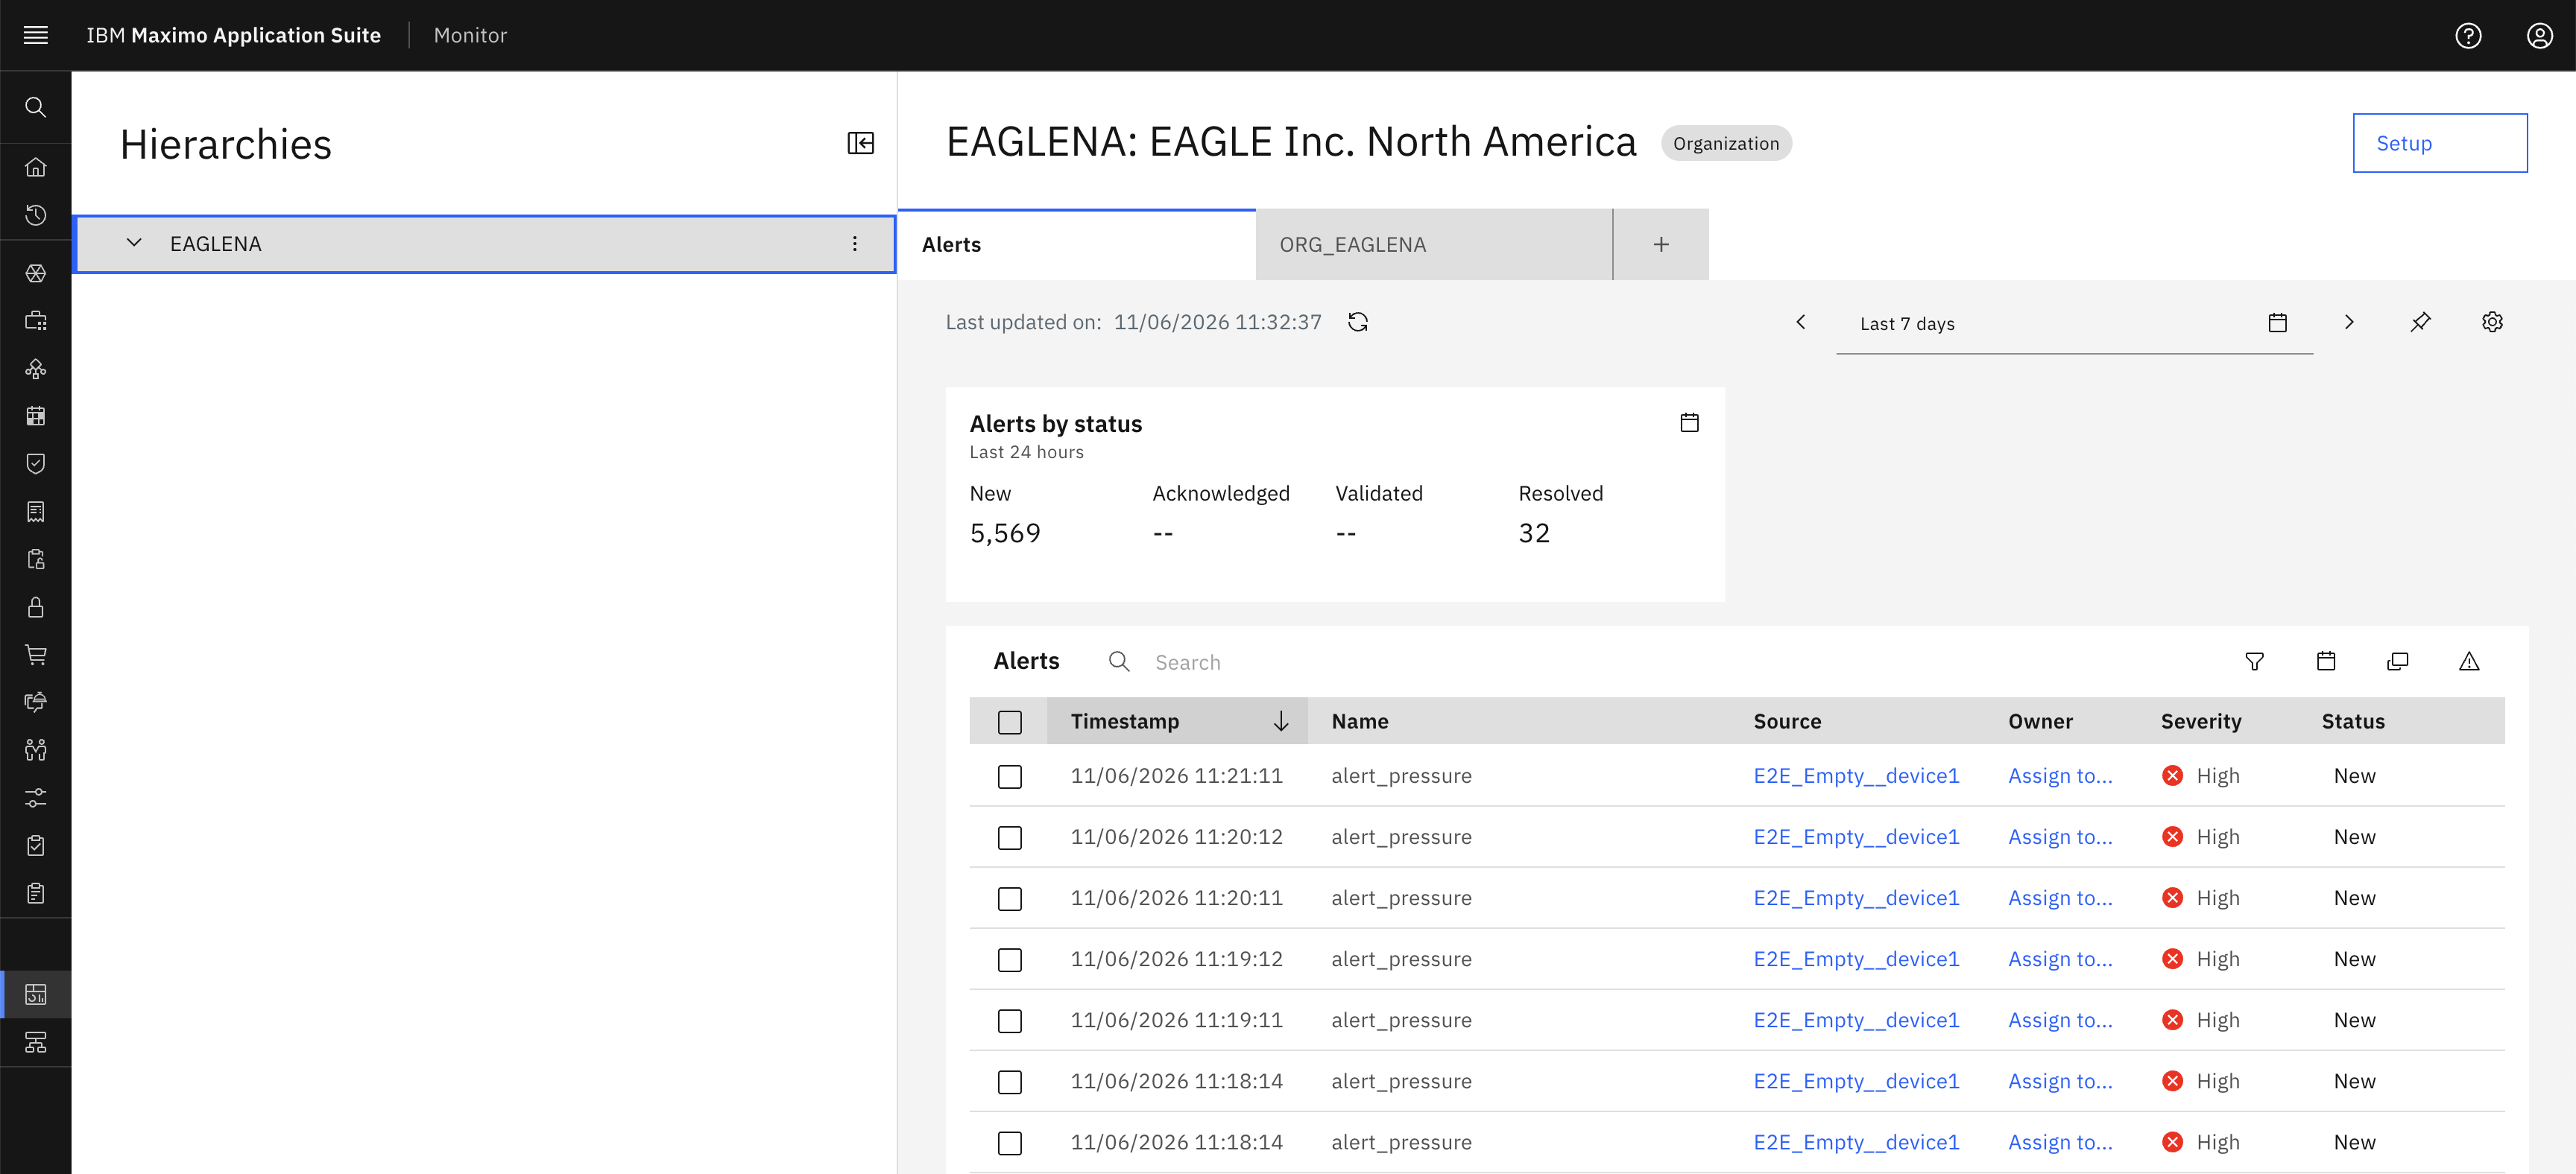Open the date range calendar icon

(2277, 323)
